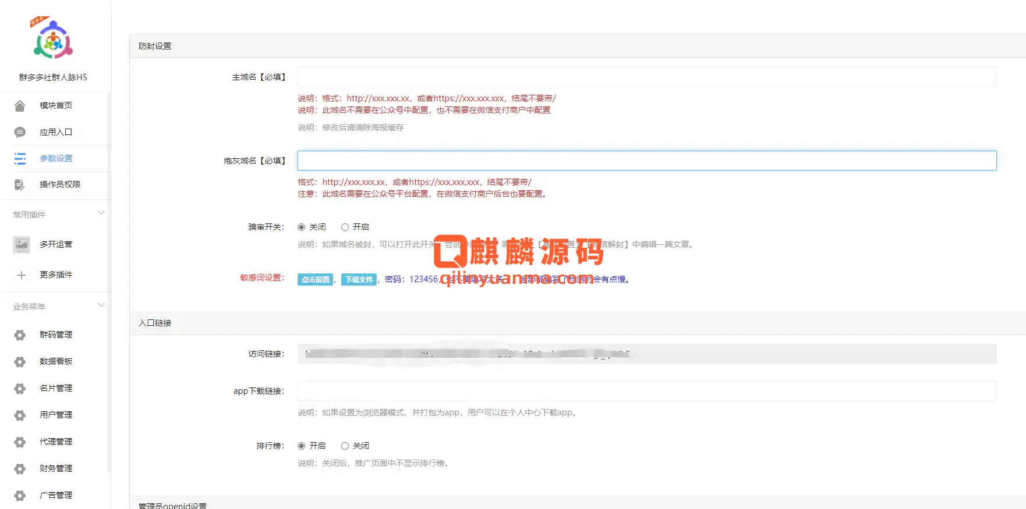The height and width of the screenshot is (509, 1026).
Task: Click the gear icon beside 广告管理
Action: 20,496
